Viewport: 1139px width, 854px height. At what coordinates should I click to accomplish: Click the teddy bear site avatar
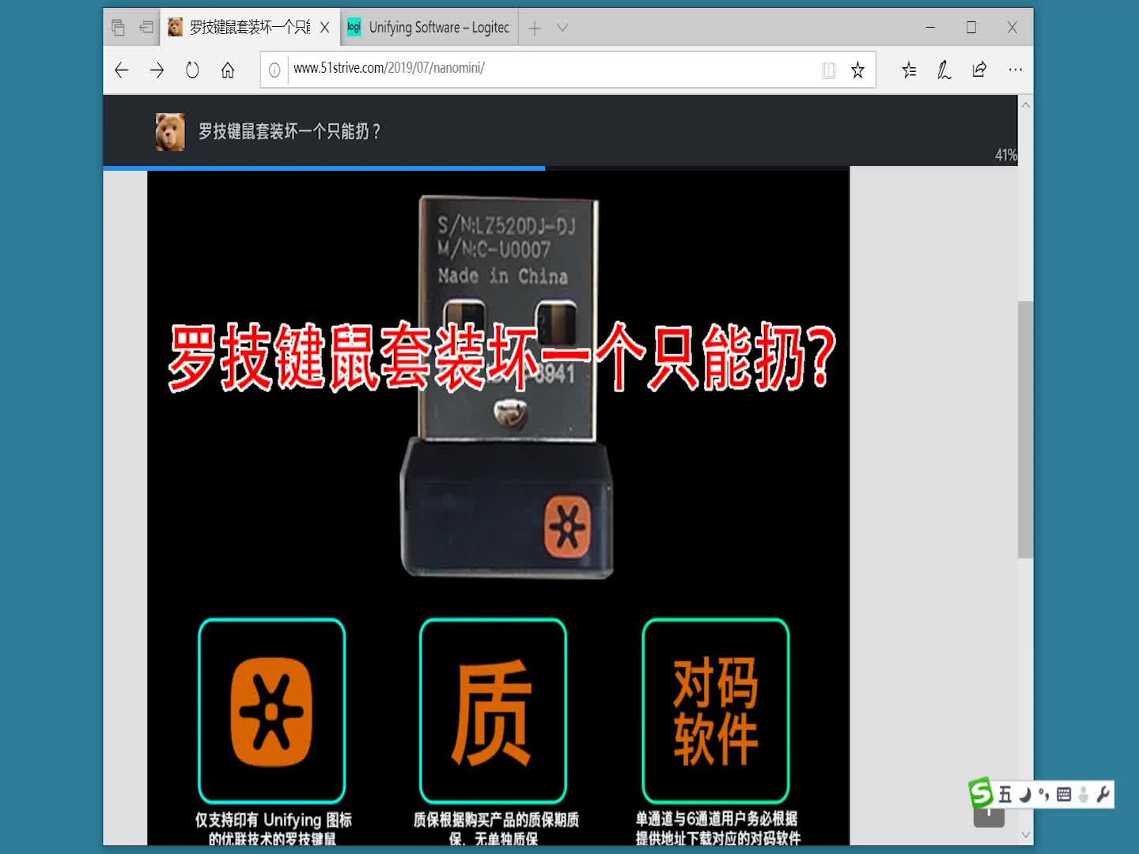click(x=170, y=131)
